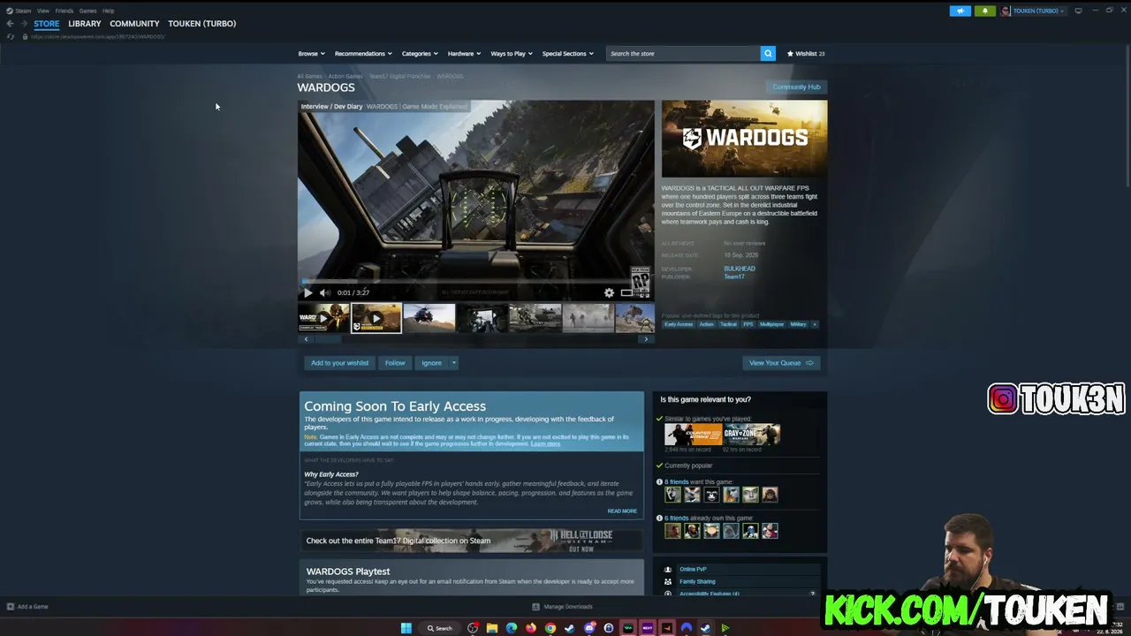Viewport: 1131px width, 636px height.
Task: Open the Windows Start menu
Action: click(x=406, y=628)
